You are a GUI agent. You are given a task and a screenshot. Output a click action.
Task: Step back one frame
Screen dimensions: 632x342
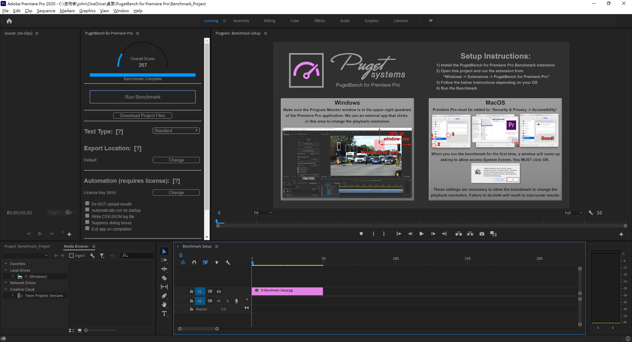(410, 234)
